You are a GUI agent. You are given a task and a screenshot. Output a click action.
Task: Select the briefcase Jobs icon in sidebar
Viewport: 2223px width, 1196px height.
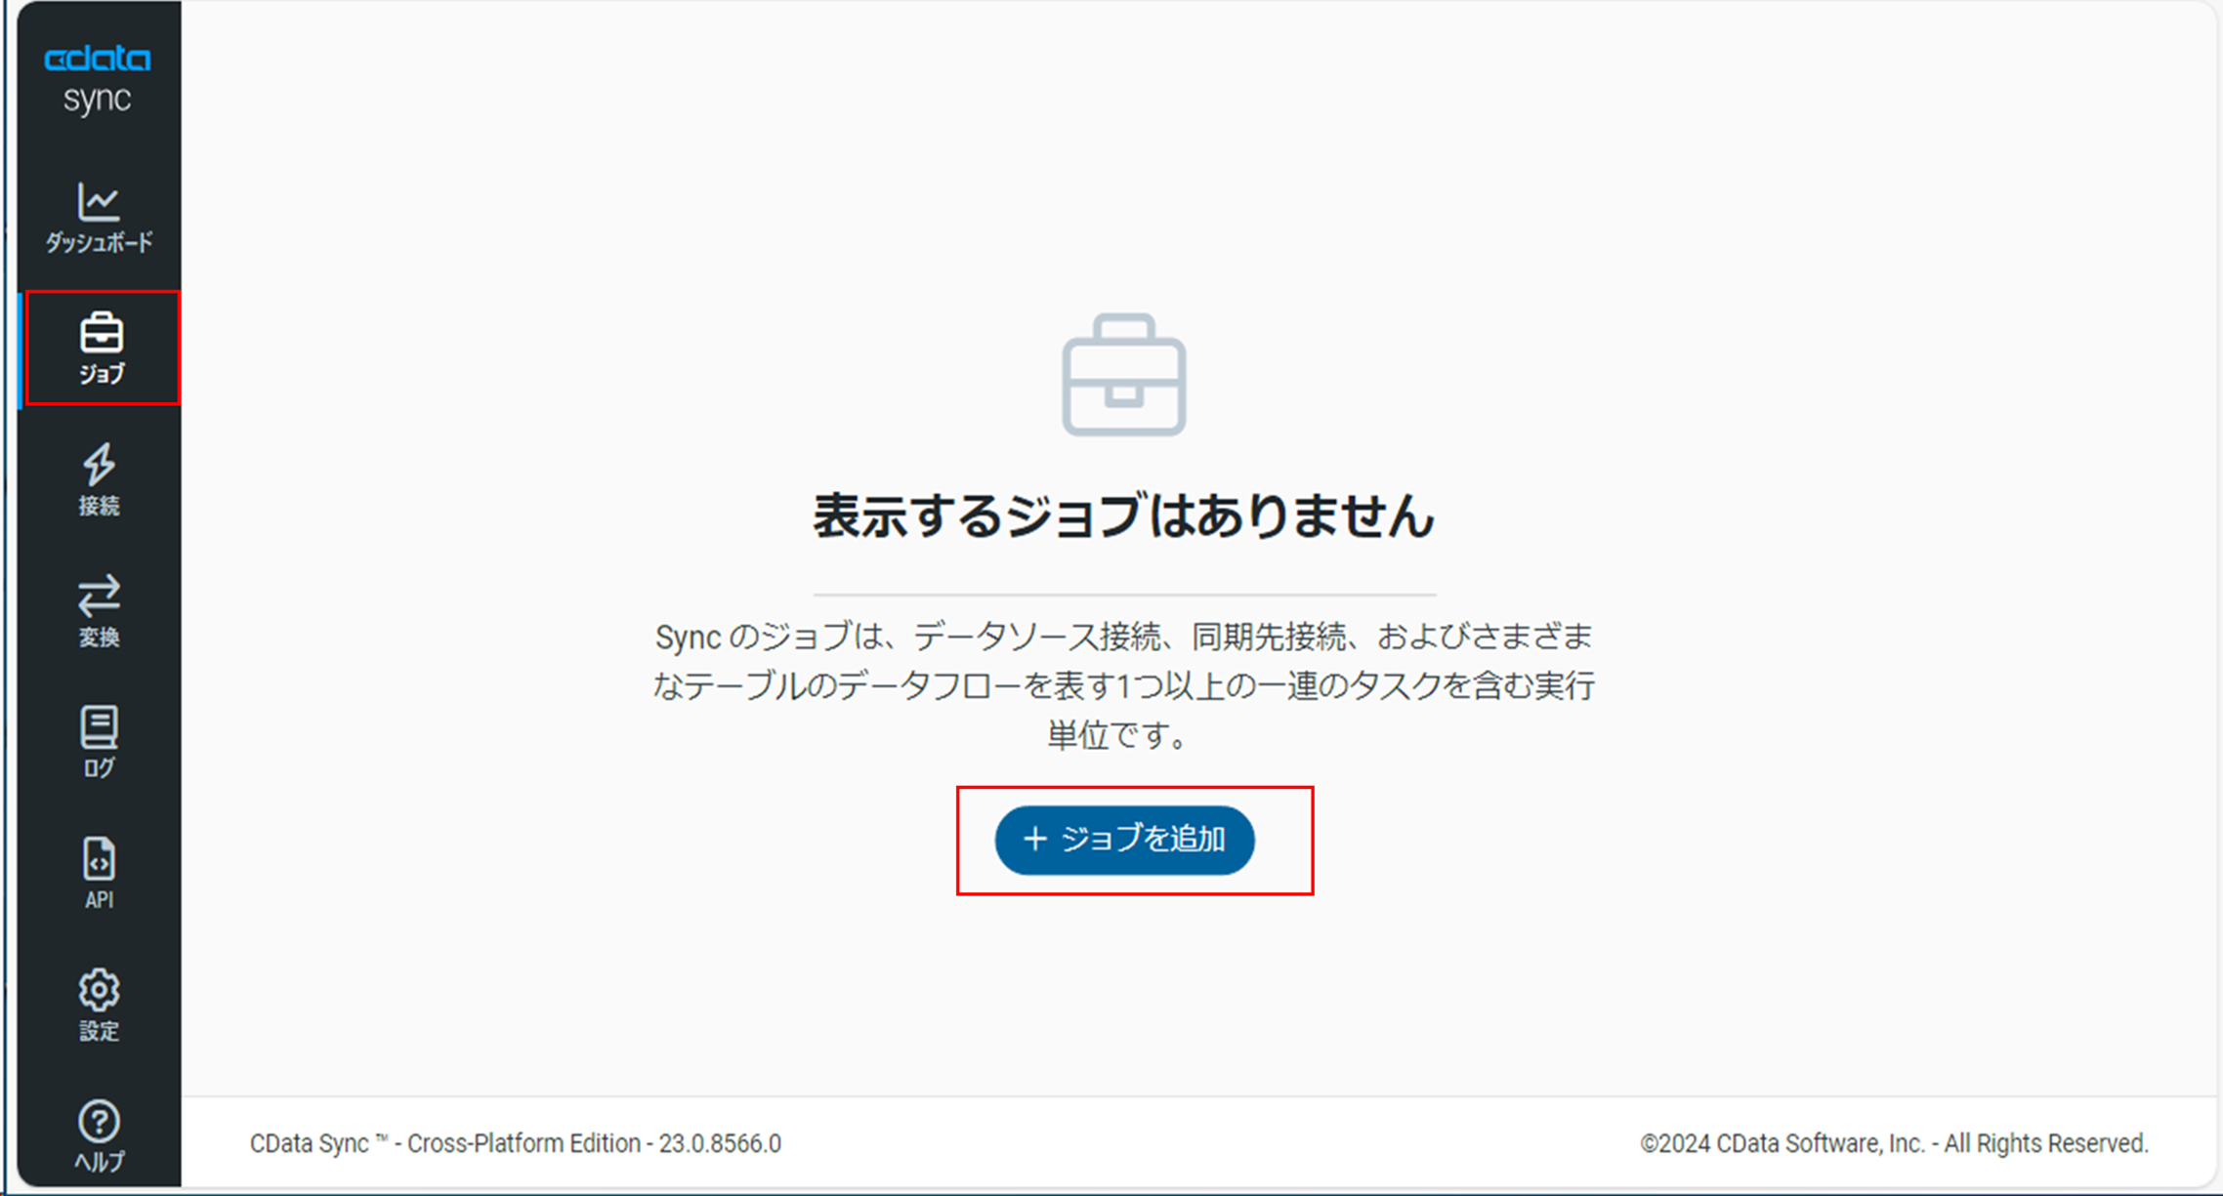(x=102, y=333)
